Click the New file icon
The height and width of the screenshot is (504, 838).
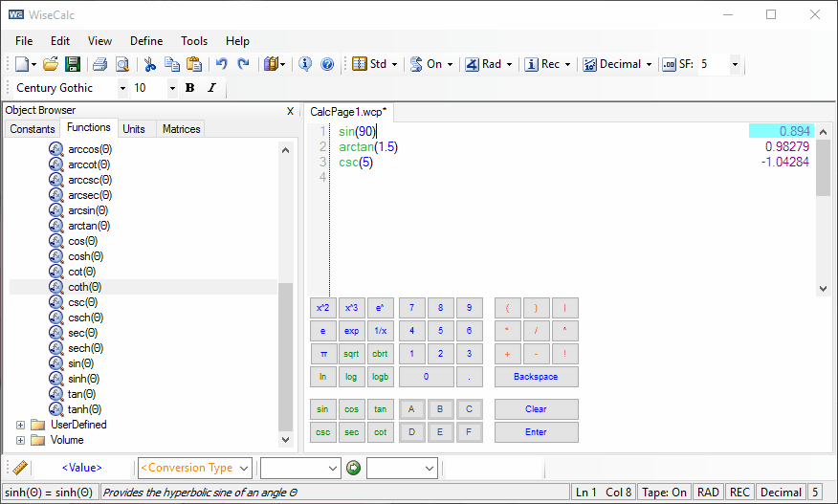(x=22, y=64)
